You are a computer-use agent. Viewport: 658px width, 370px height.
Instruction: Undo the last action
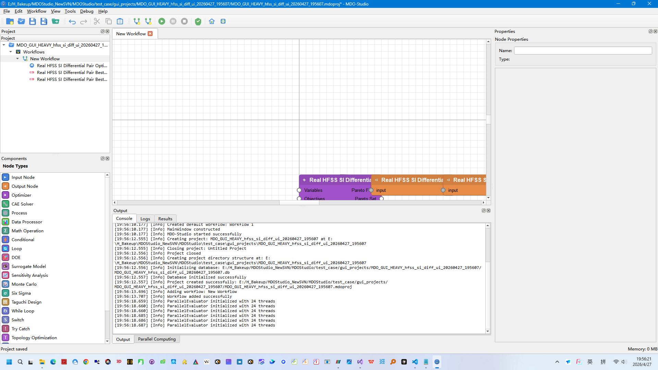click(72, 22)
